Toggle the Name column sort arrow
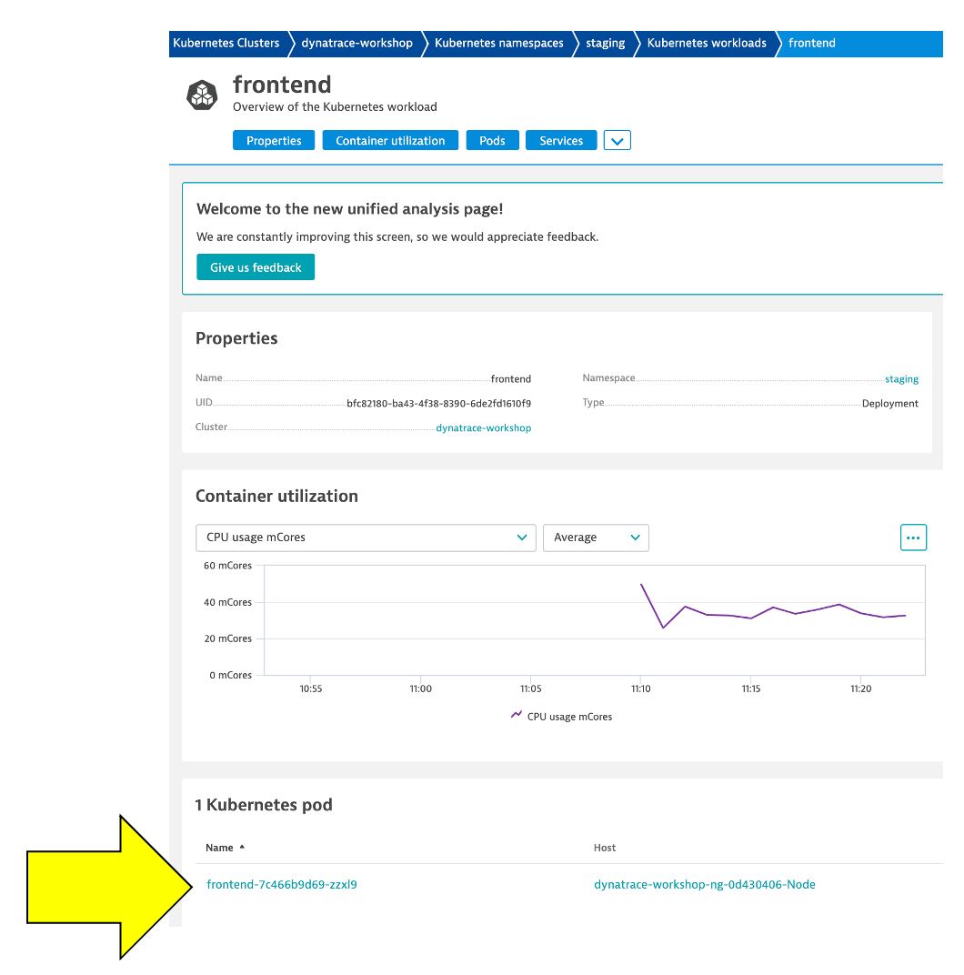Screen dimensions: 964x975 click(242, 847)
